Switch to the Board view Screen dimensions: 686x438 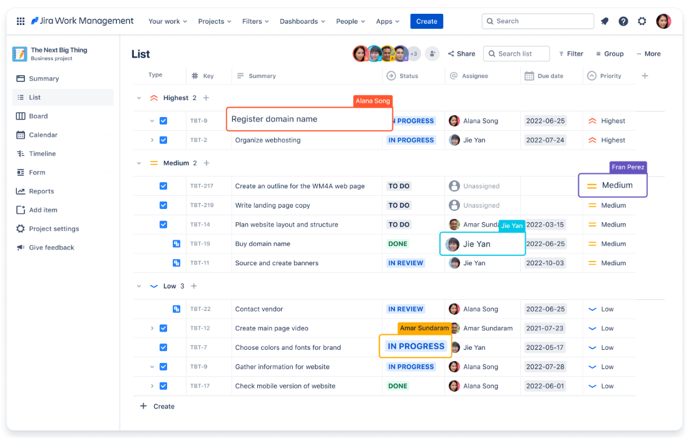(x=38, y=116)
